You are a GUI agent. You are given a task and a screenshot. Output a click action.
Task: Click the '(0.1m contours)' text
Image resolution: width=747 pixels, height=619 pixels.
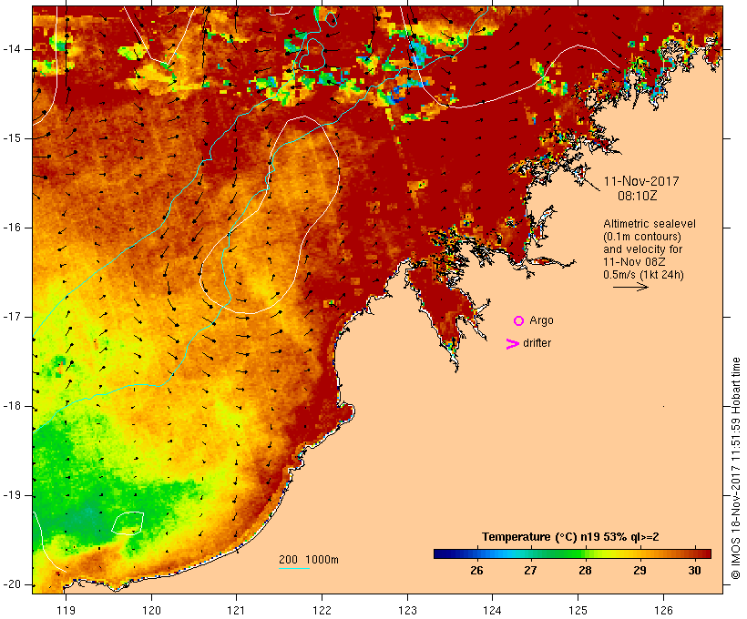click(x=642, y=237)
